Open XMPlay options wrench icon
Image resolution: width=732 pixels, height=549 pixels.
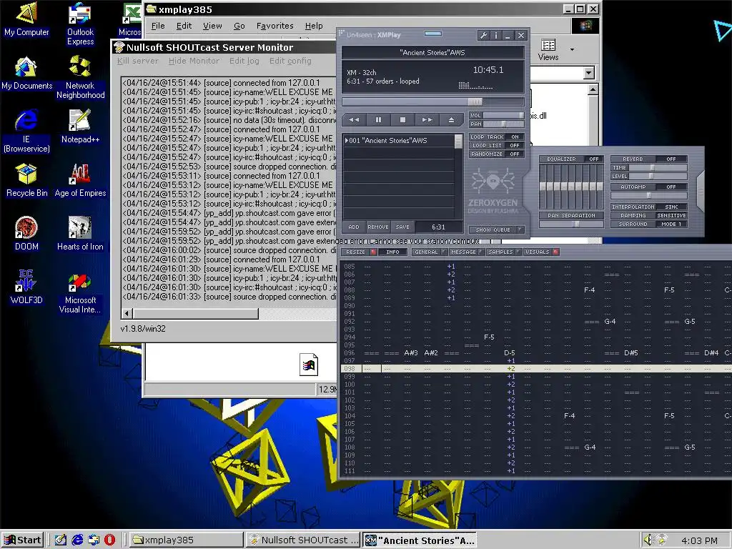pos(484,35)
